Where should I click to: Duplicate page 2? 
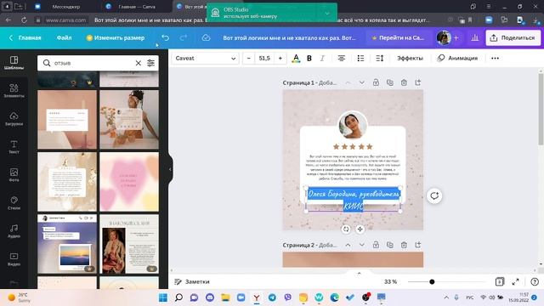(390, 245)
